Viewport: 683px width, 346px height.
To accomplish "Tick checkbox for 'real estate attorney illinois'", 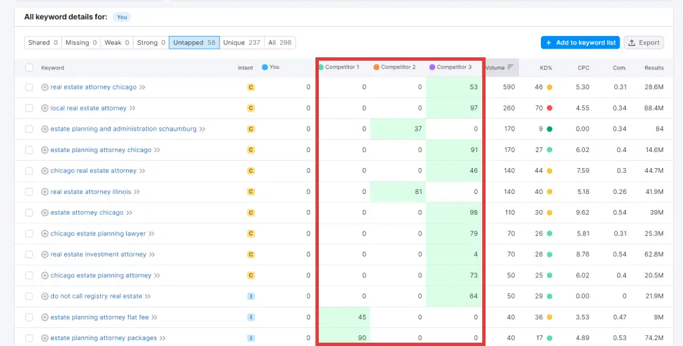I will (29, 191).
